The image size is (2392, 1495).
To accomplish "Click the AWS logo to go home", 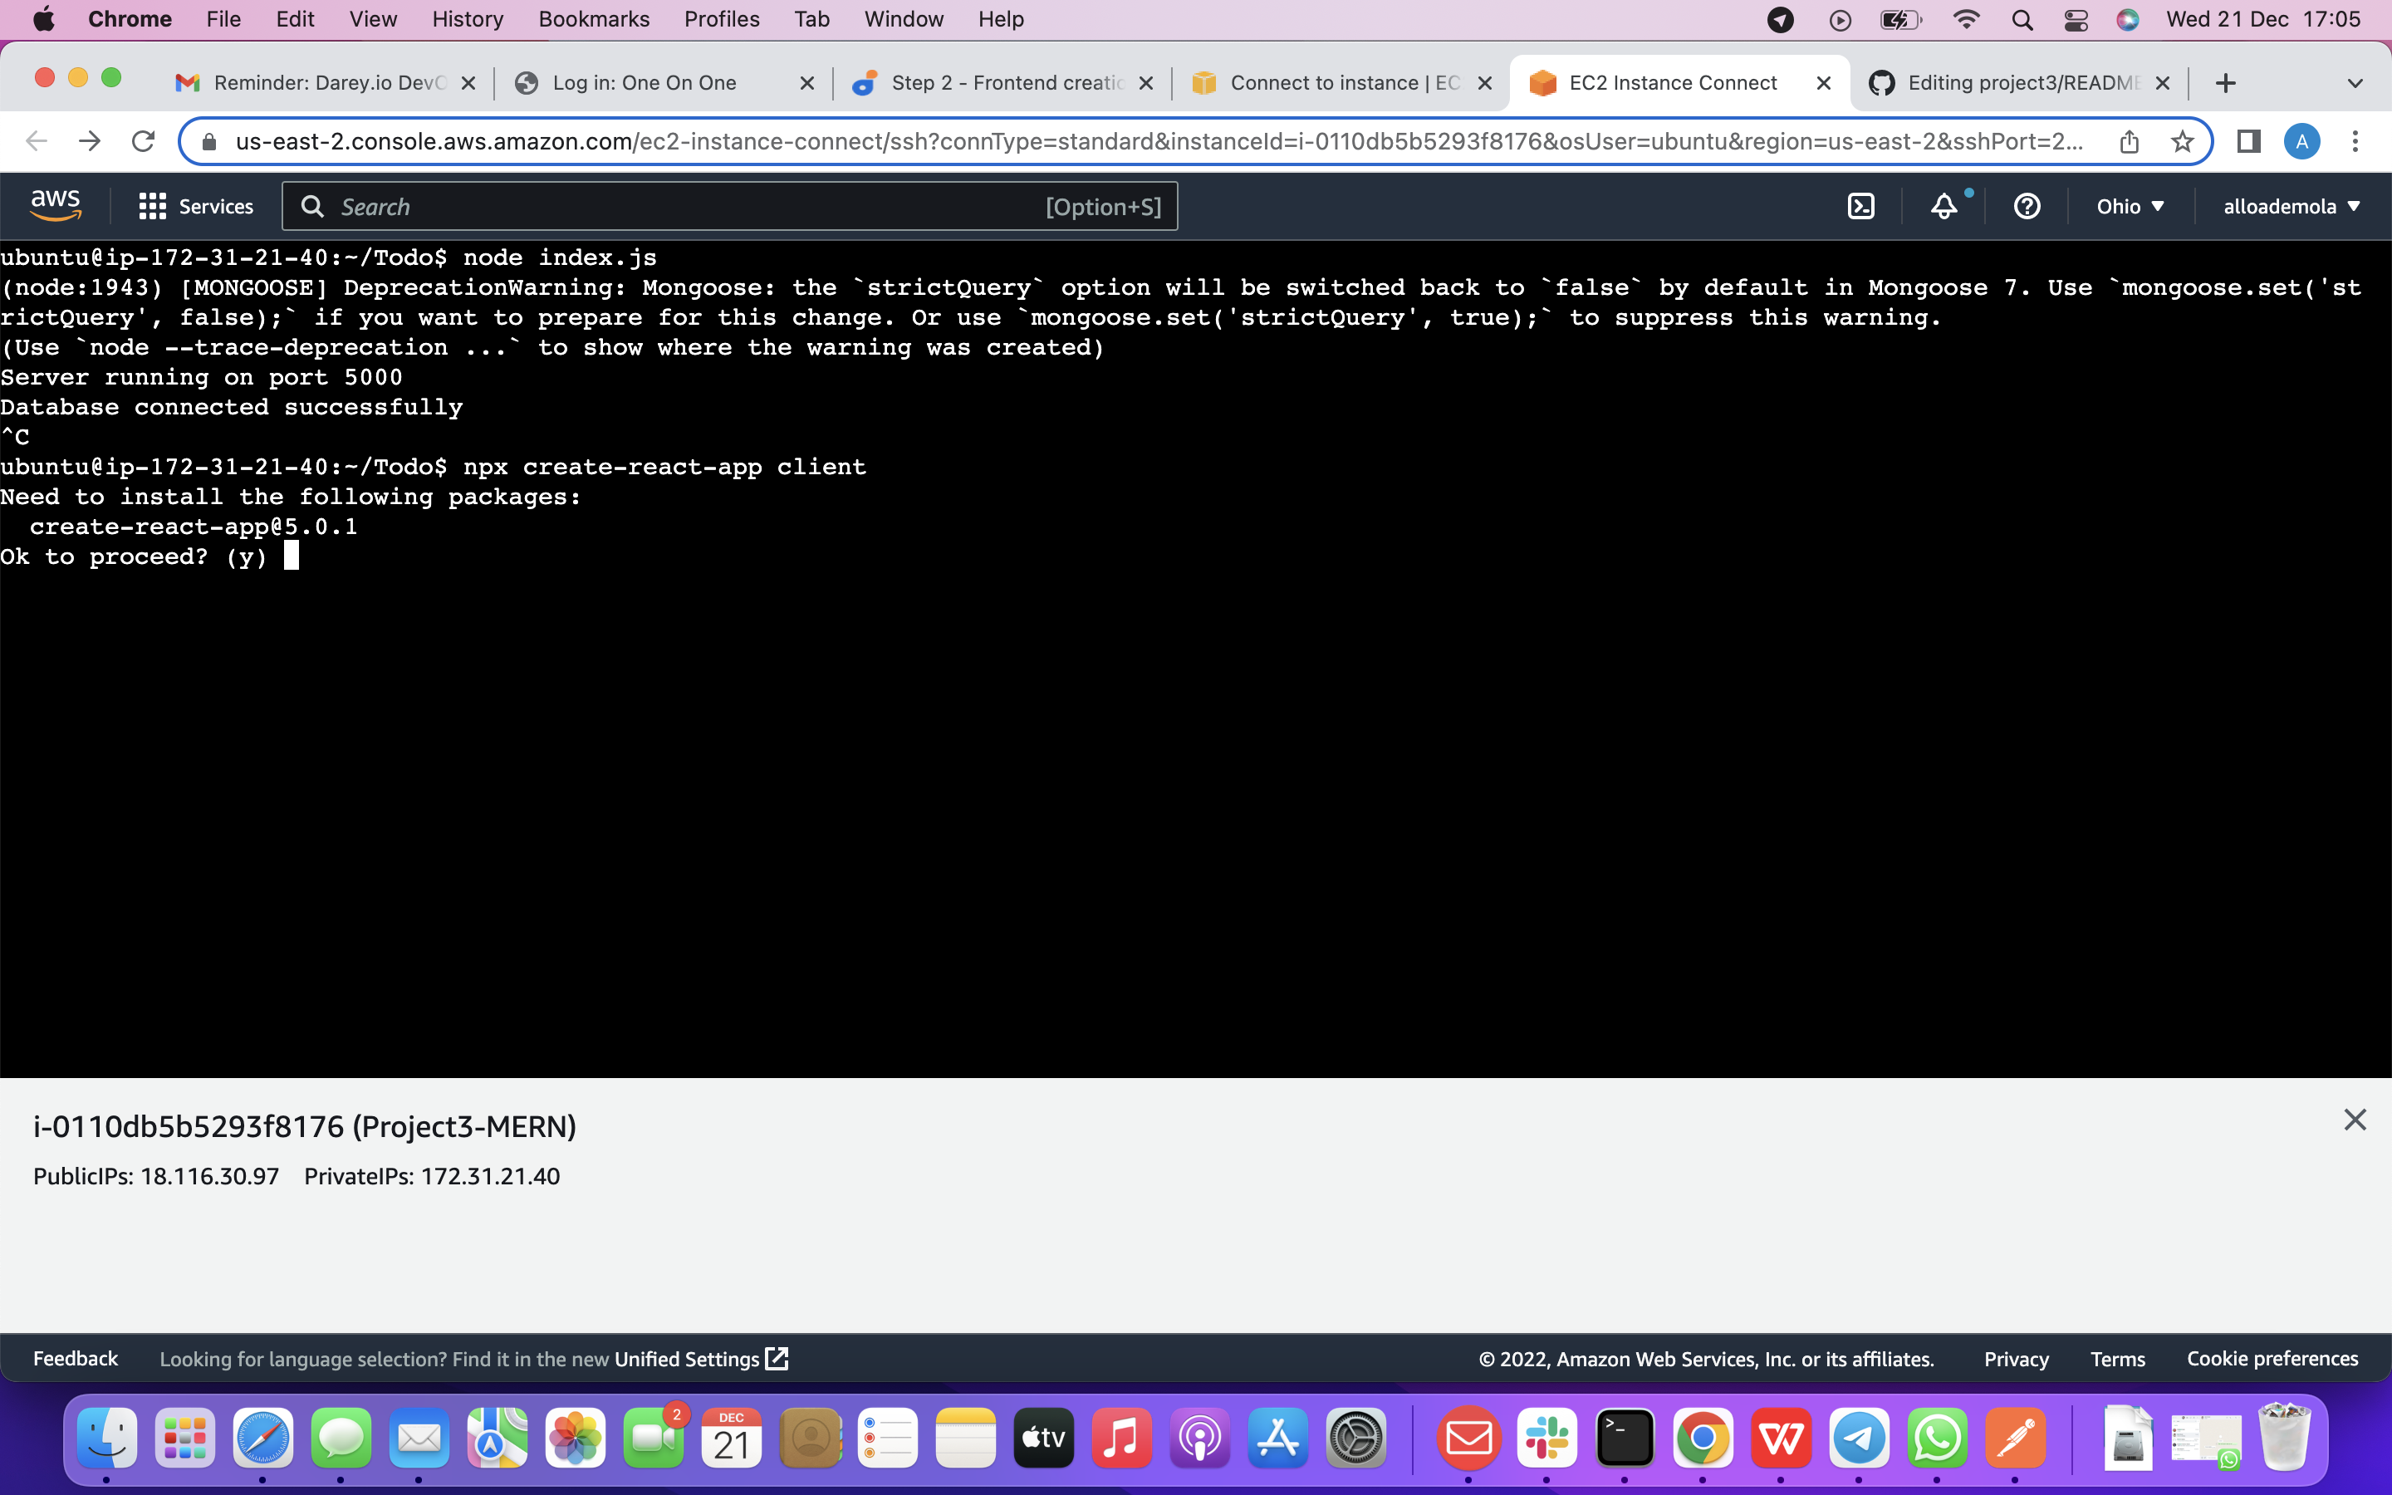I will pos(56,204).
